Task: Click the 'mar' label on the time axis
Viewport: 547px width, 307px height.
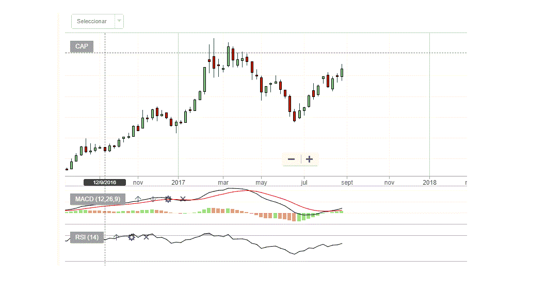Action: coord(223,183)
